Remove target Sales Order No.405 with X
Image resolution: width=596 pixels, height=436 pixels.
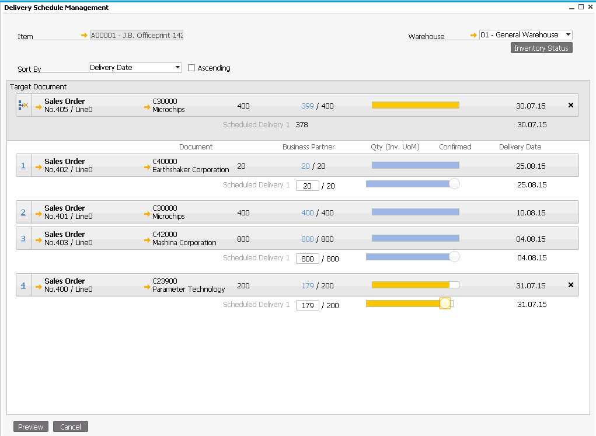click(570, 105)
